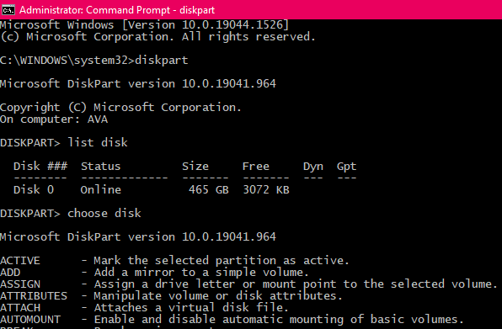Screen dimensions: 502x329
Task: Click the Command Prompt title bar icon
Action: (8, 10)
